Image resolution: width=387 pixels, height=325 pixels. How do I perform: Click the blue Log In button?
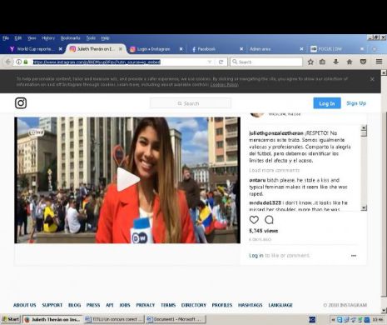click(x=327, y=103)
